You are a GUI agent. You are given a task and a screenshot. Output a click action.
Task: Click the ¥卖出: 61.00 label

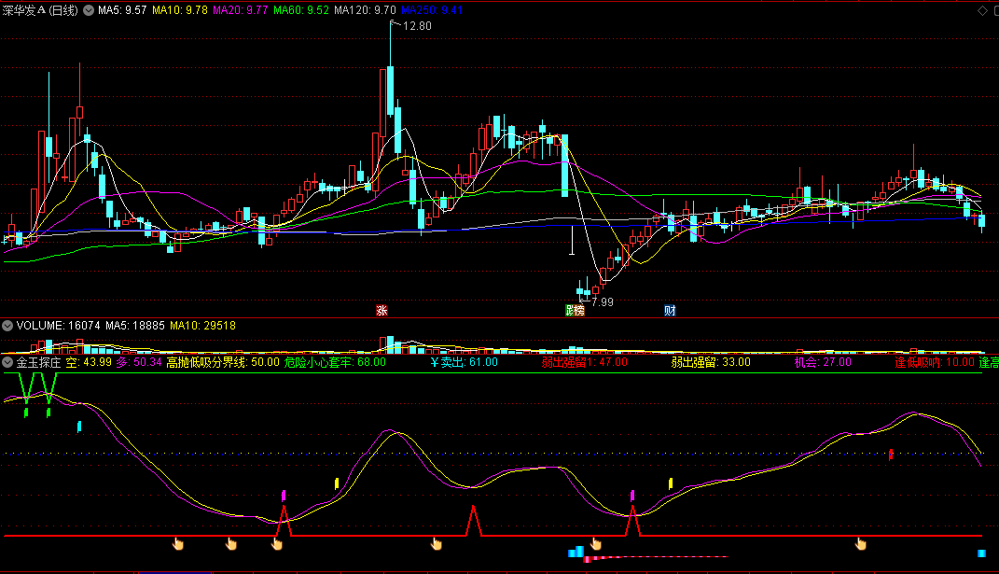[464, 362]
